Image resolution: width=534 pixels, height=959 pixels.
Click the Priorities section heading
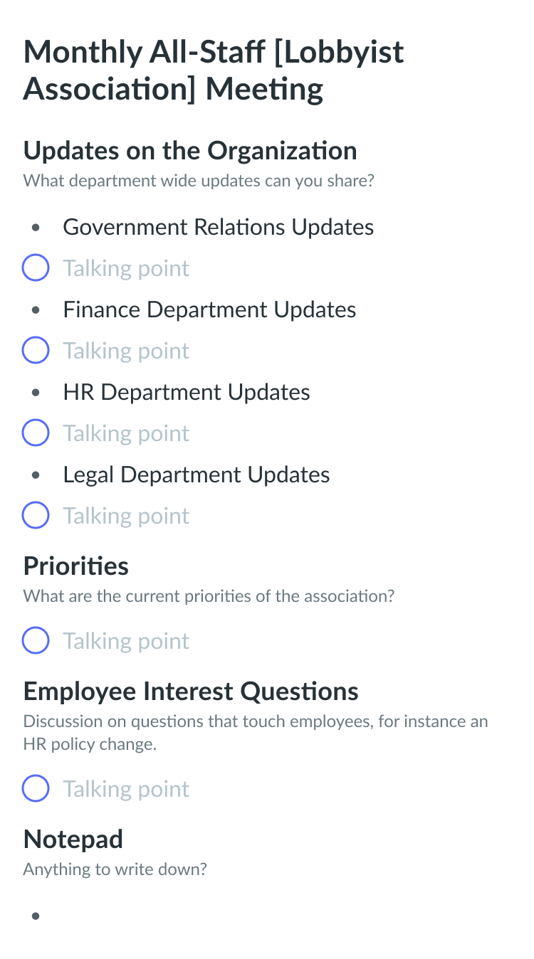pos(76,566)
